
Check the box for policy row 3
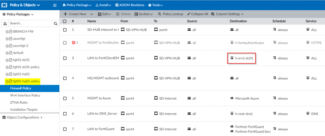click(65, 58)
